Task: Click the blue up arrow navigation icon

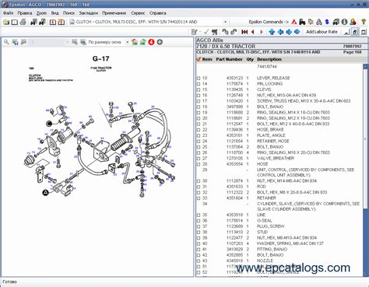Action: pyautogui.click(x=272, y=32)
